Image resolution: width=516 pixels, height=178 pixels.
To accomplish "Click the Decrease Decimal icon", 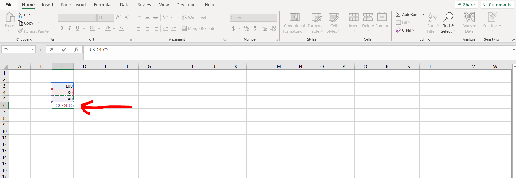I will click(273, 28).
